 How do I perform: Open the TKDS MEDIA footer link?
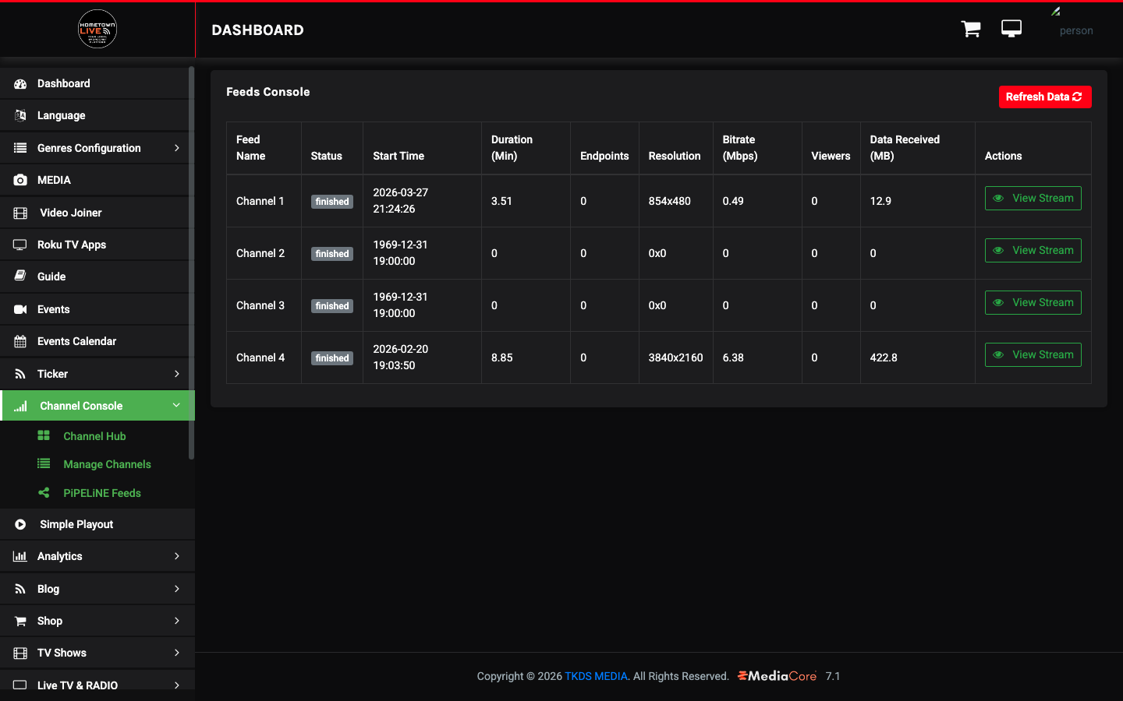596,676
